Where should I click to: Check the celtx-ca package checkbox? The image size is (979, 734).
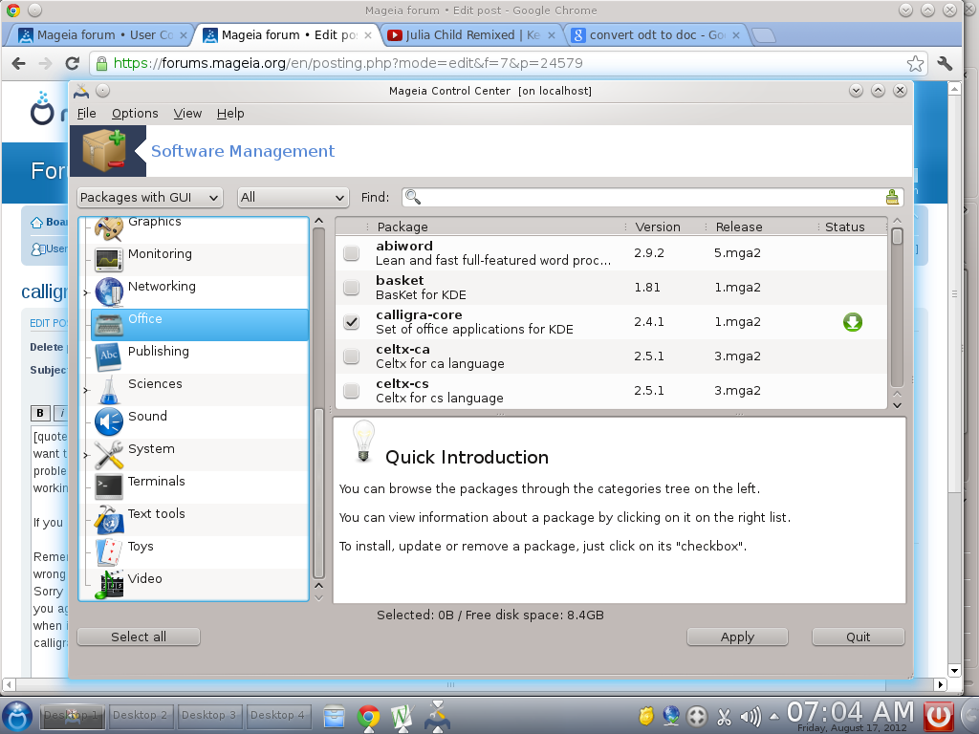click(x=352, y=356)
